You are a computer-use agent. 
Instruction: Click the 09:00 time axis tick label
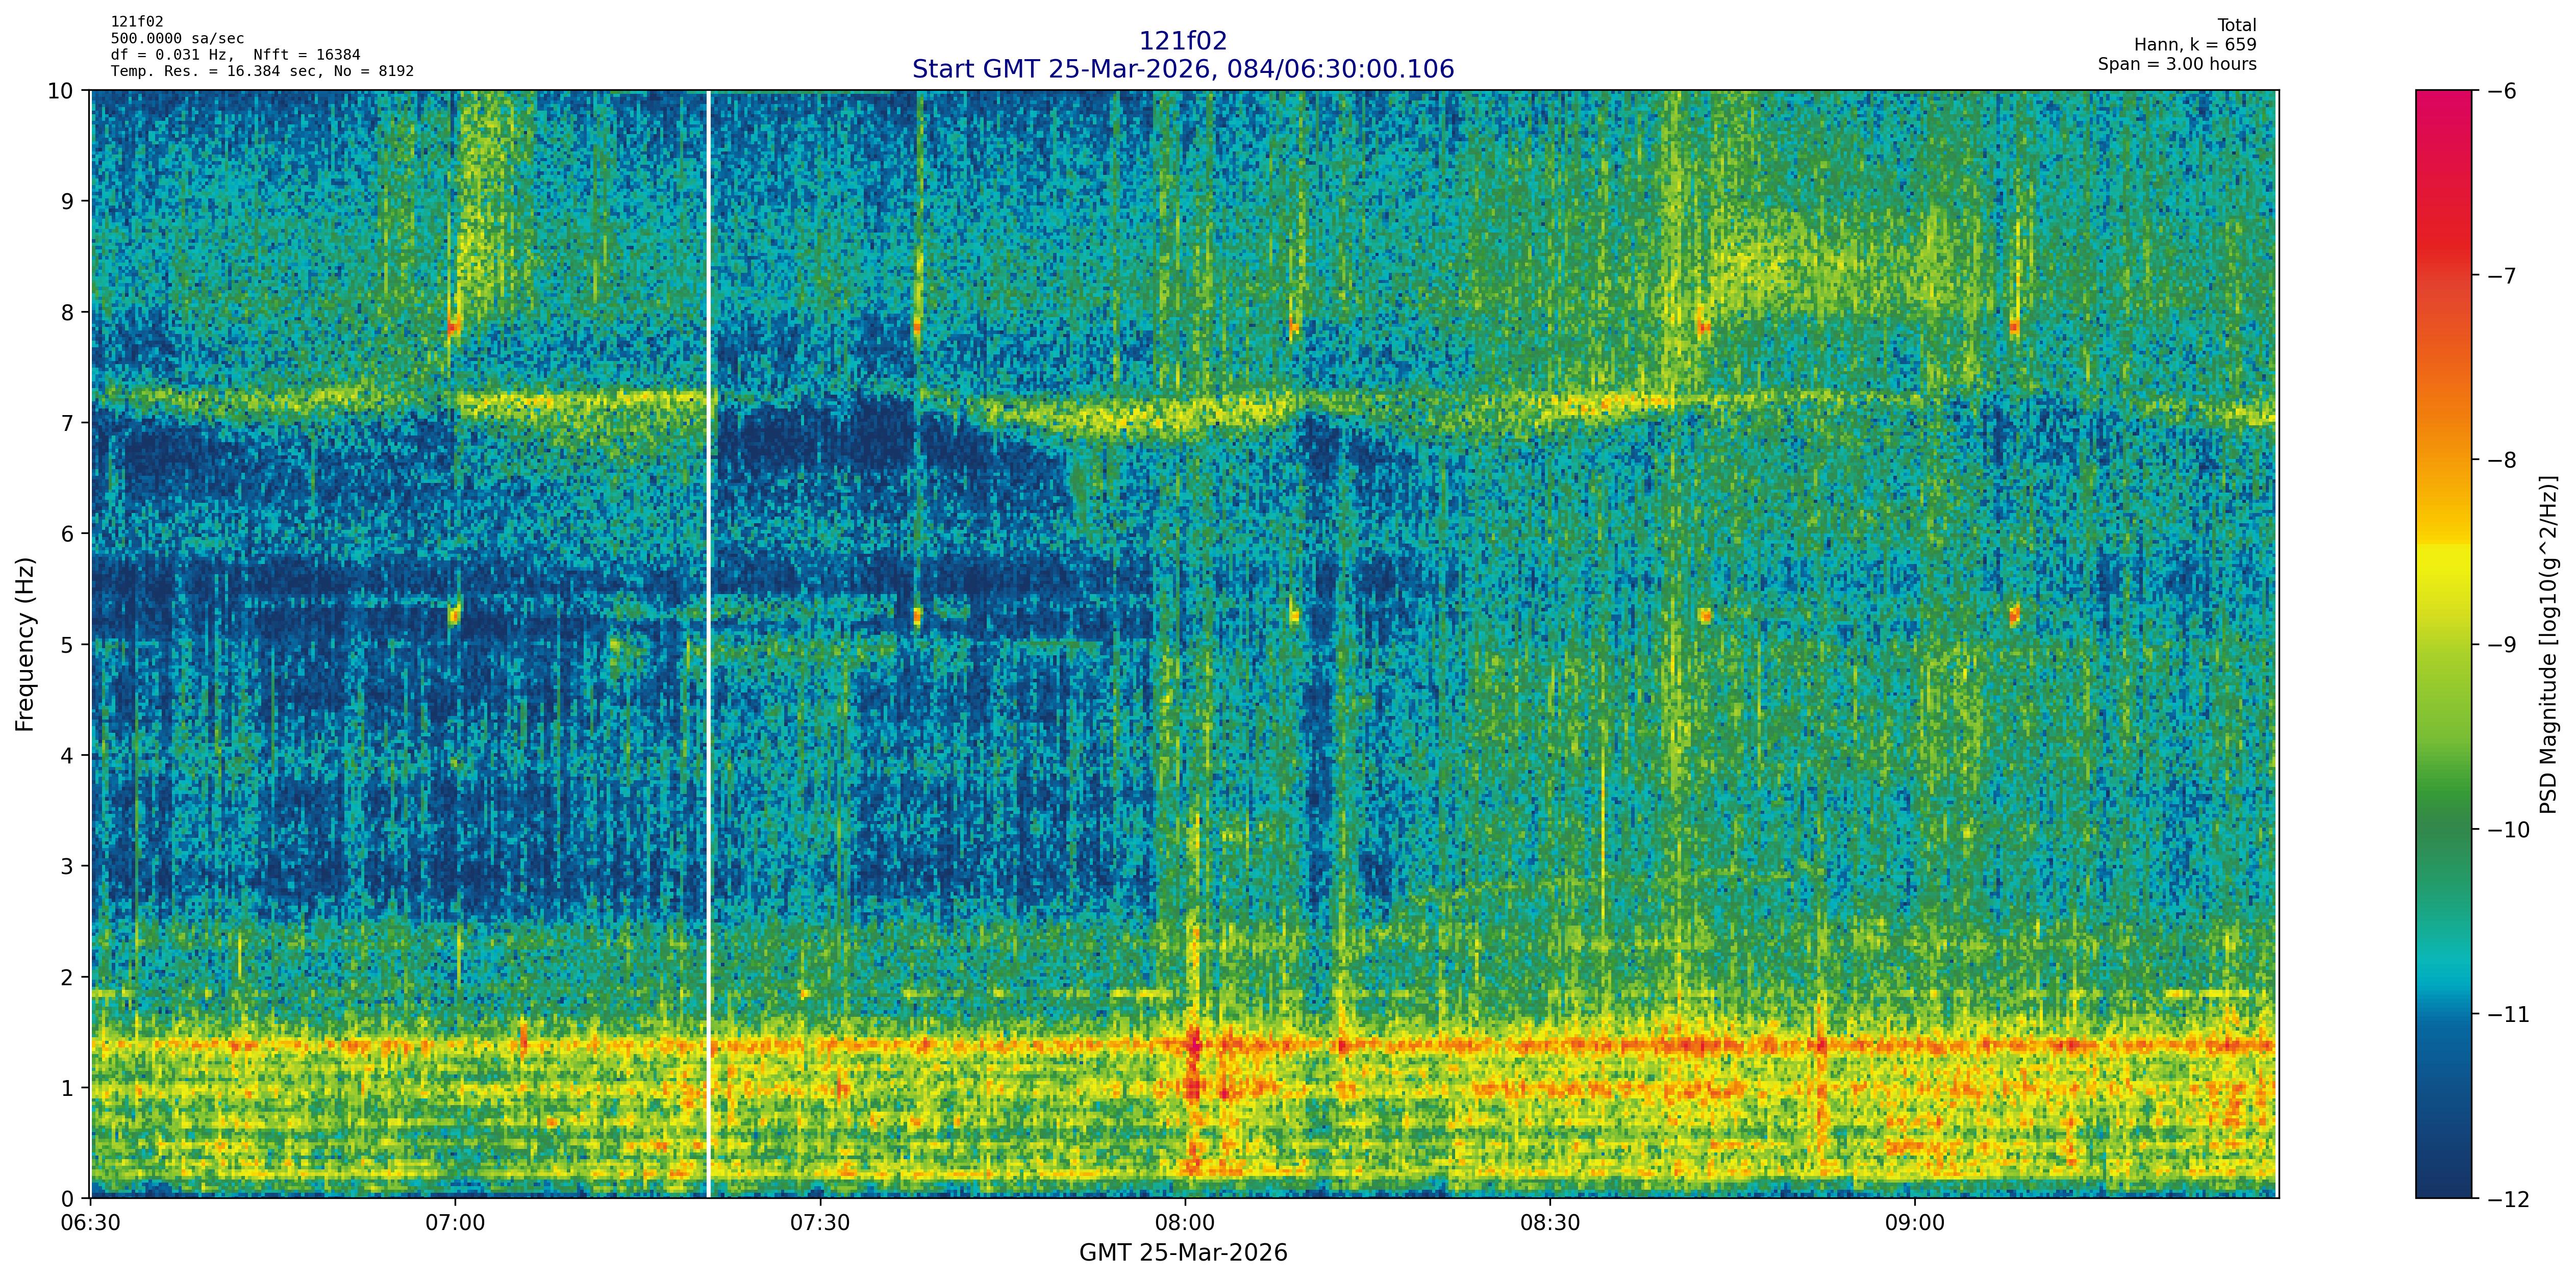(1914, 1224)
